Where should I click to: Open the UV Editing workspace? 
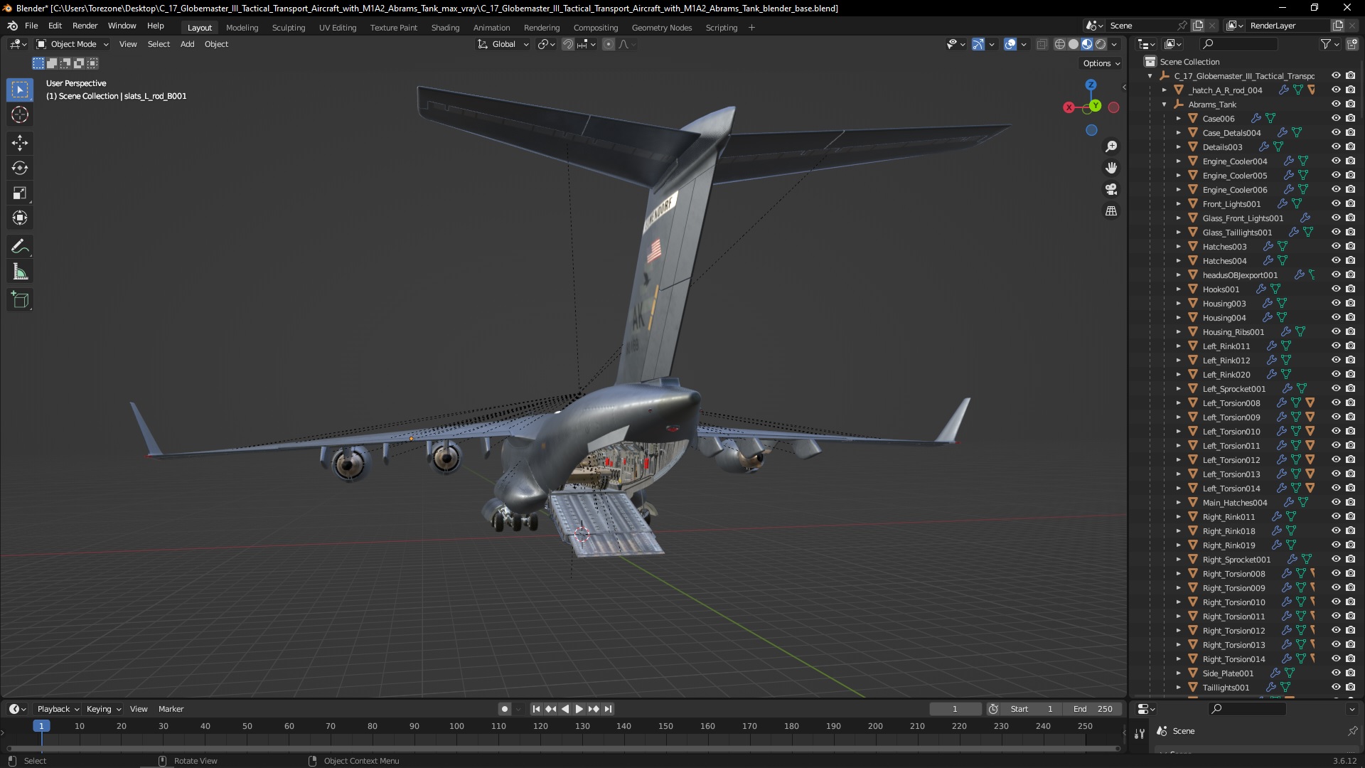(x=338, y=28)
